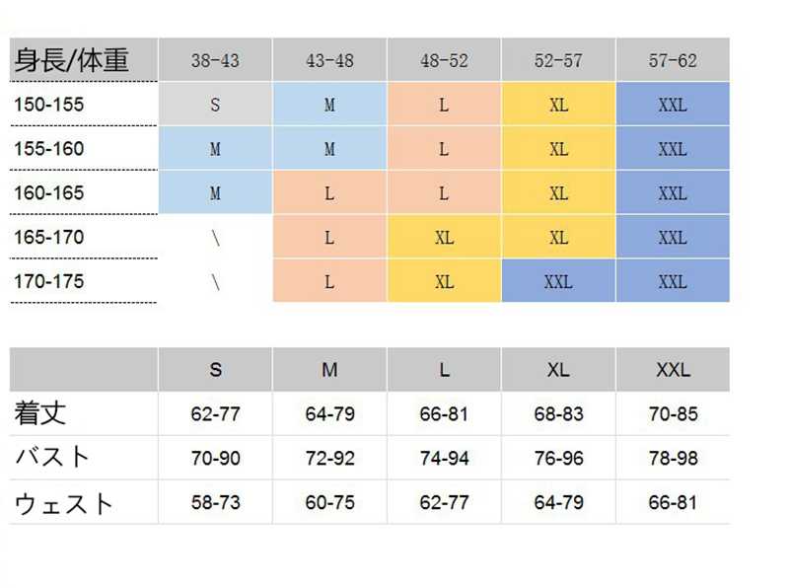Screen dimensions: 789x588
Task: Click the 身長/体重 header cell
Action: pyautogui.click(x=71, y=60)
